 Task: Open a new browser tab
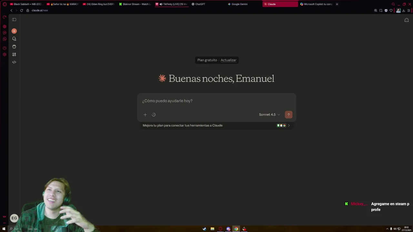coord(337,4)
